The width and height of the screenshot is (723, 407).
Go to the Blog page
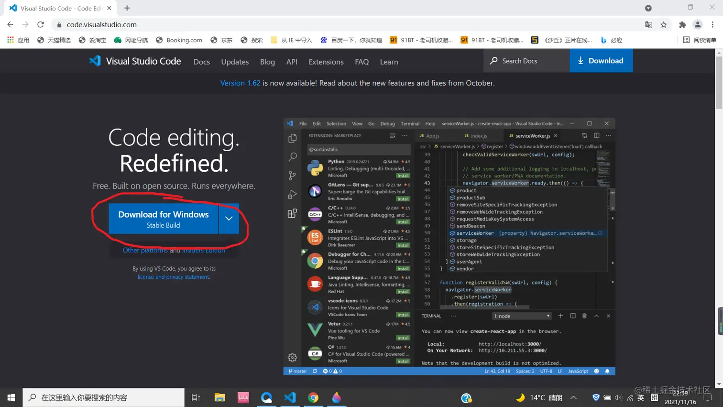point(267,62)
